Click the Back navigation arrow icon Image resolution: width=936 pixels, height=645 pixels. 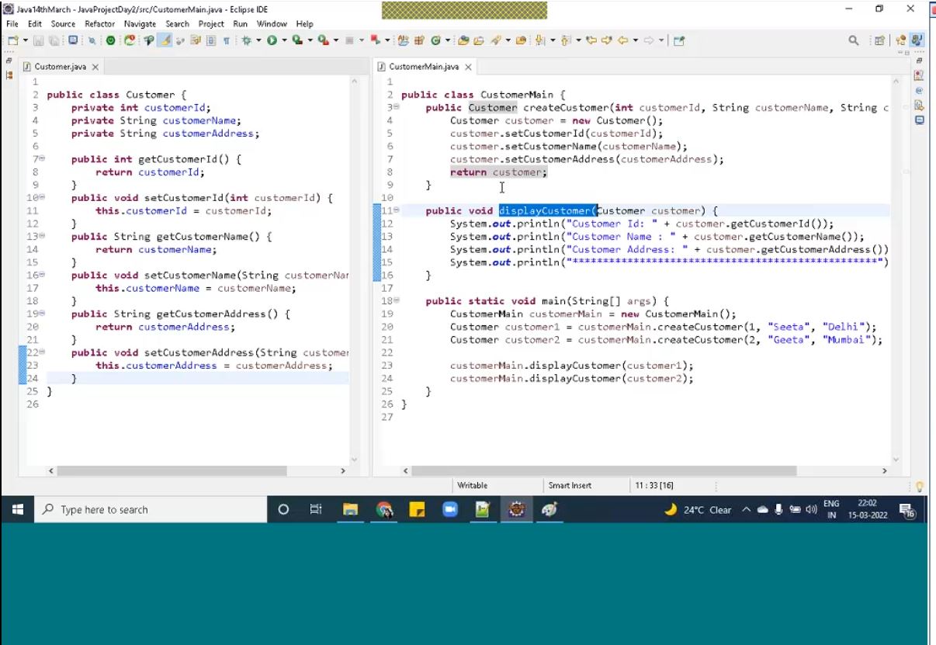point(622,40)
